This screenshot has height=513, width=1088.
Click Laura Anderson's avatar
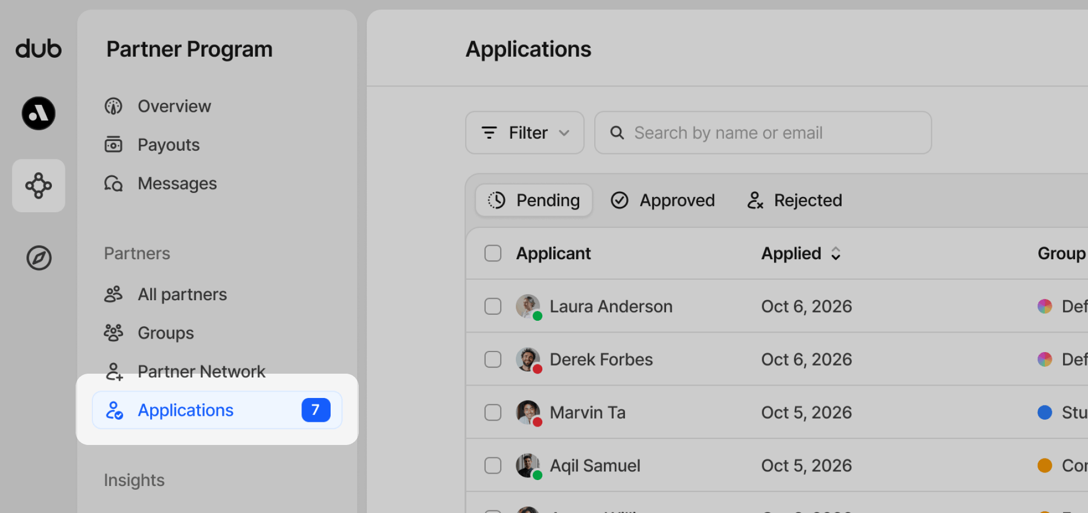coord(528,306)
